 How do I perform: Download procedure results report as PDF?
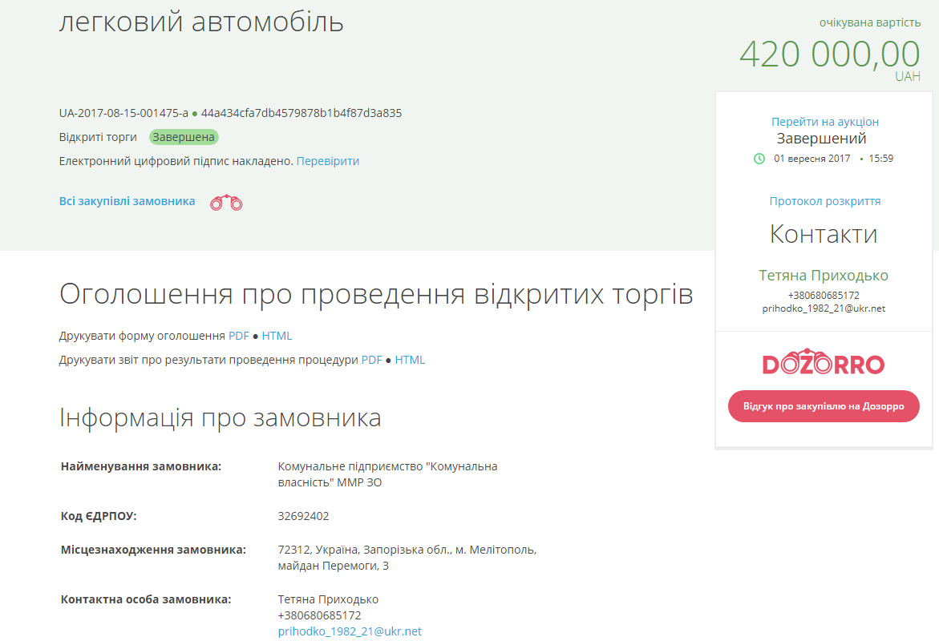[370, 360]
